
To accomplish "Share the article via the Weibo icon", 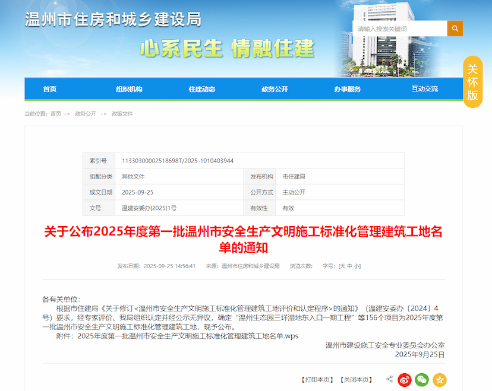I will 405,379.
